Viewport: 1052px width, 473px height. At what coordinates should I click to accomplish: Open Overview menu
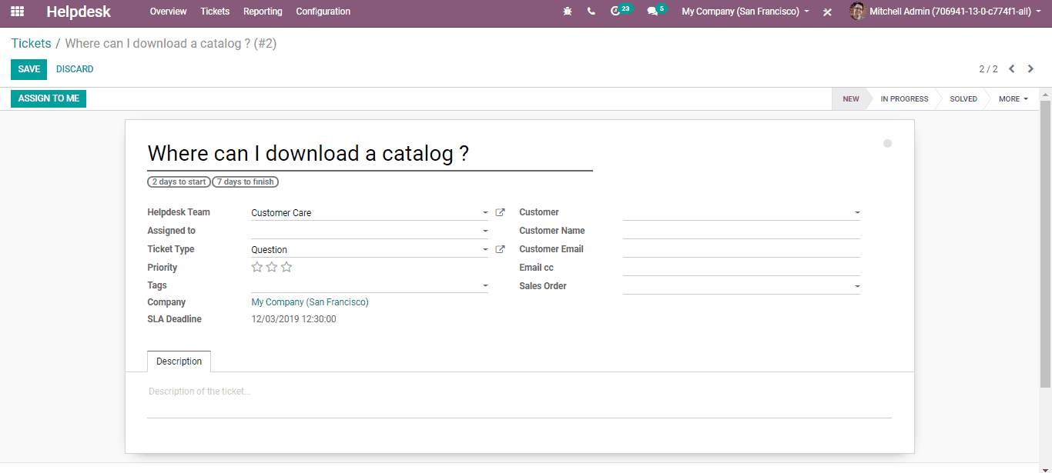point(168,12)
